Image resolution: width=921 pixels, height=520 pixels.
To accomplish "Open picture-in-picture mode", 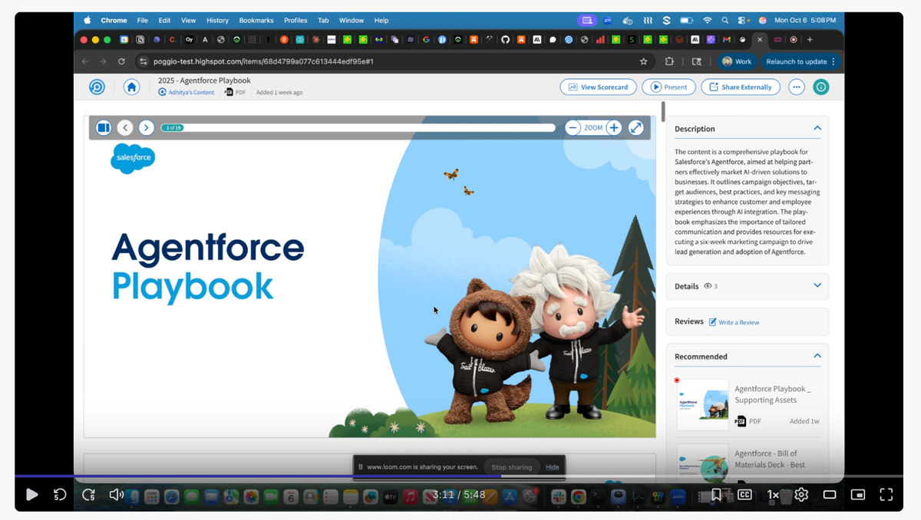I will pyautogui.click(x=858, y=495).
